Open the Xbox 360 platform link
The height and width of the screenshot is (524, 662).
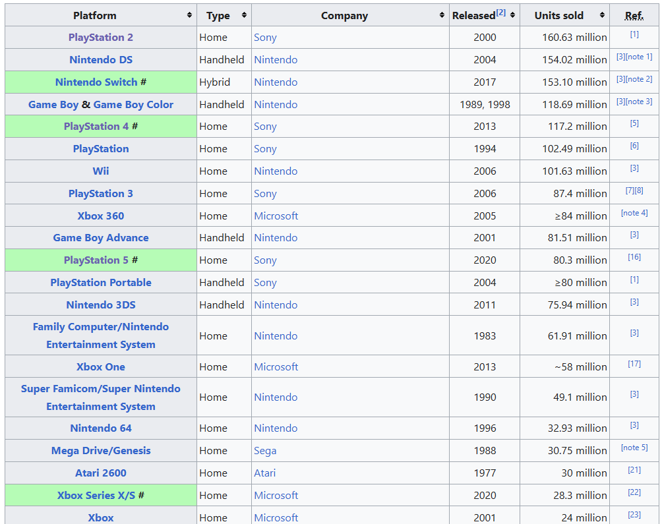point(100,216)
